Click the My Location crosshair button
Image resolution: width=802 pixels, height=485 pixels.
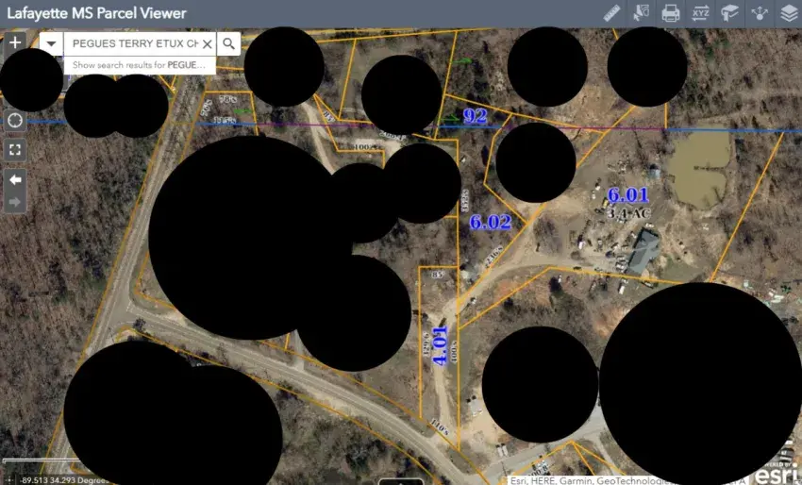[x=15, y=120]
